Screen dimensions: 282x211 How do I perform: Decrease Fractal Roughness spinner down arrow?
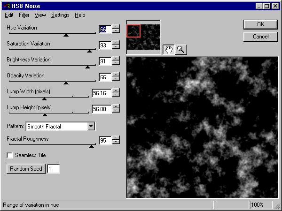tap(116, 143)
